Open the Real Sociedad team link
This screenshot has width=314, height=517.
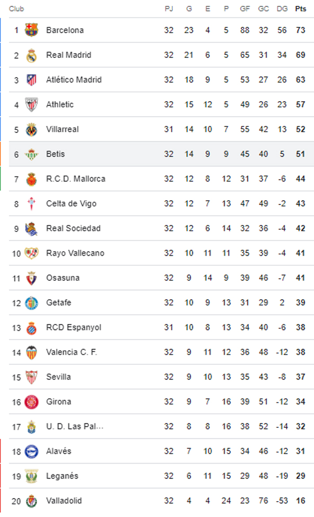(73, 228)
